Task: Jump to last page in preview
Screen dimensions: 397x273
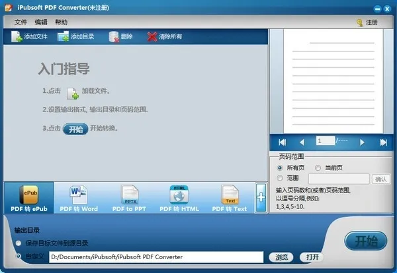Action: (383, 142)
